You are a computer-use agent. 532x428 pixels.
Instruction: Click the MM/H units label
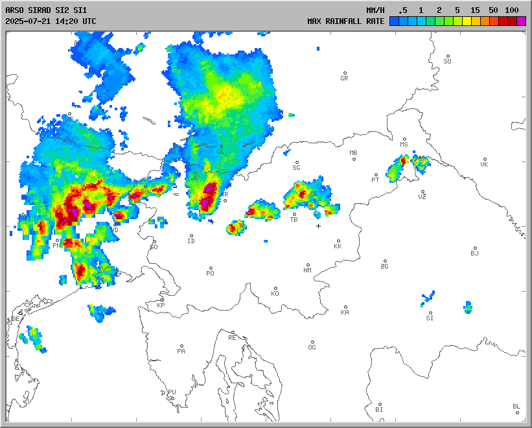375,10
